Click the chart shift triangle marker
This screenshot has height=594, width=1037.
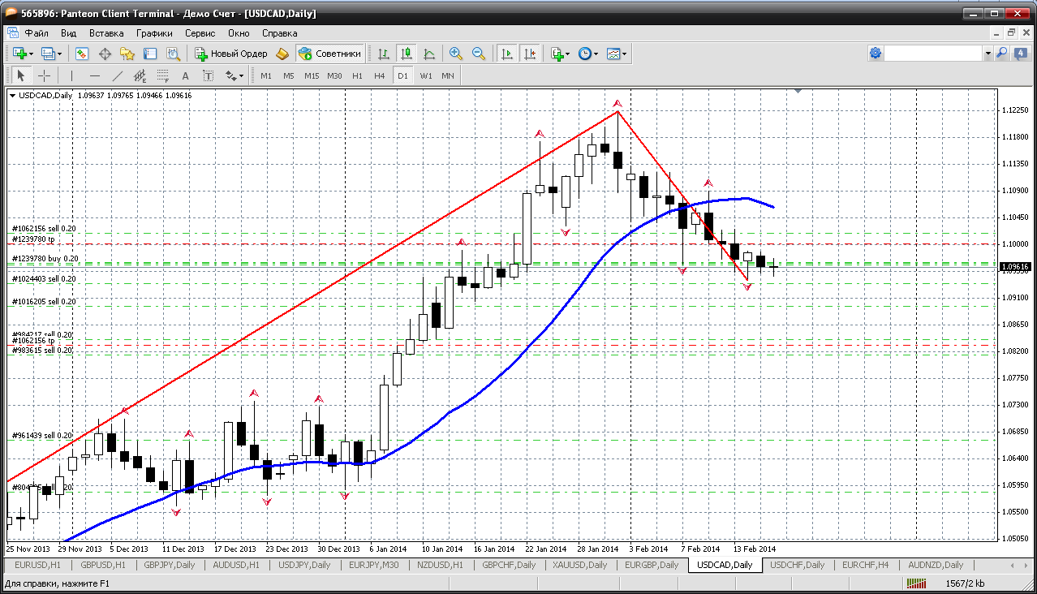(x=798, y=92)
